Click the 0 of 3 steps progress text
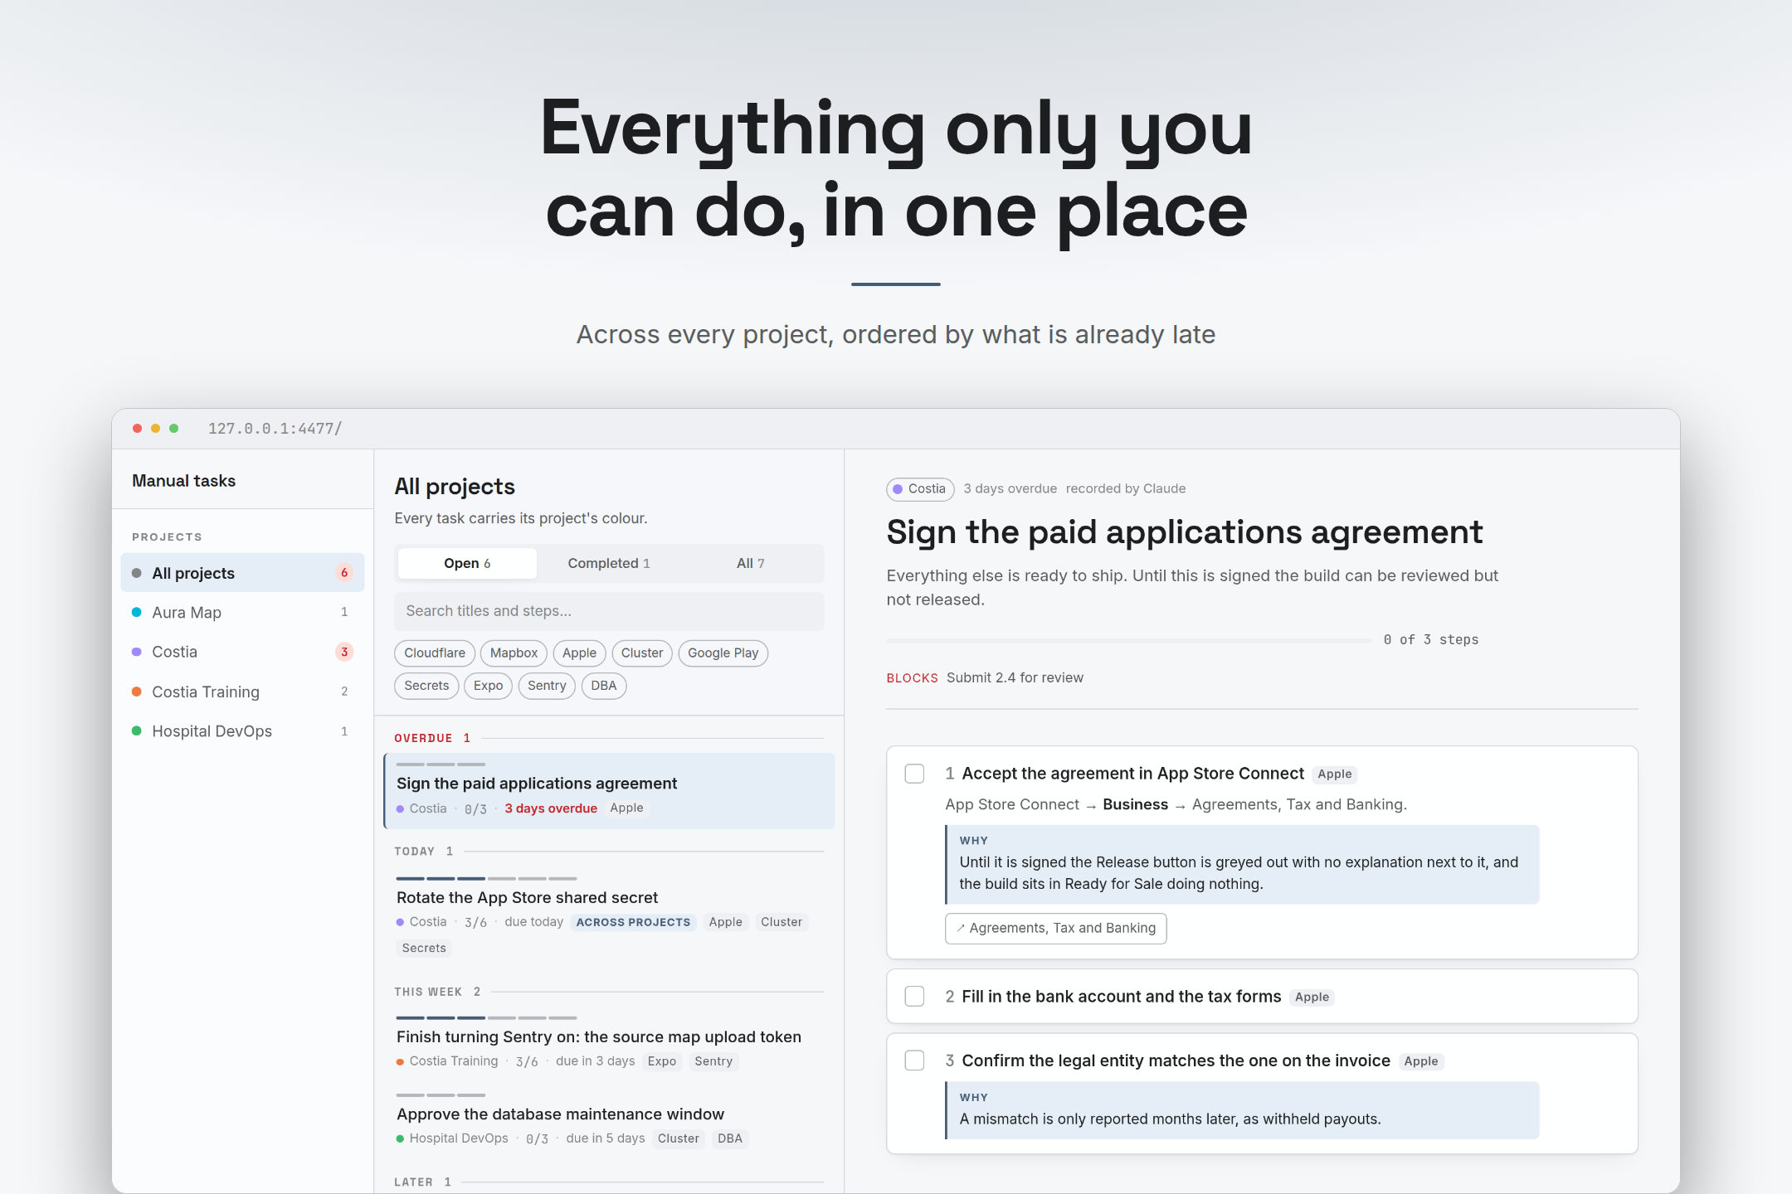This screenshot has width=1792, height=1194. click(x=1431, y=639)
